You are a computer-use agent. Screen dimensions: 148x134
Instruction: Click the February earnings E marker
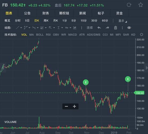pyautogui.click(x=128, y=79)
